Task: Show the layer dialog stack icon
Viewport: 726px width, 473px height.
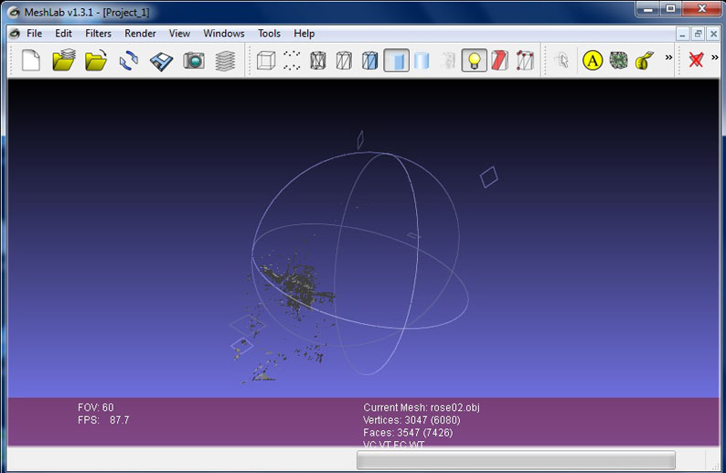Action: [225, 60]
